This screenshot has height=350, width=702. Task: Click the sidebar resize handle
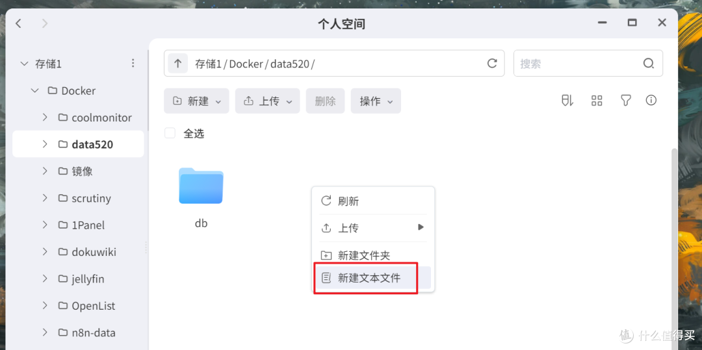(x=146, y=247)
